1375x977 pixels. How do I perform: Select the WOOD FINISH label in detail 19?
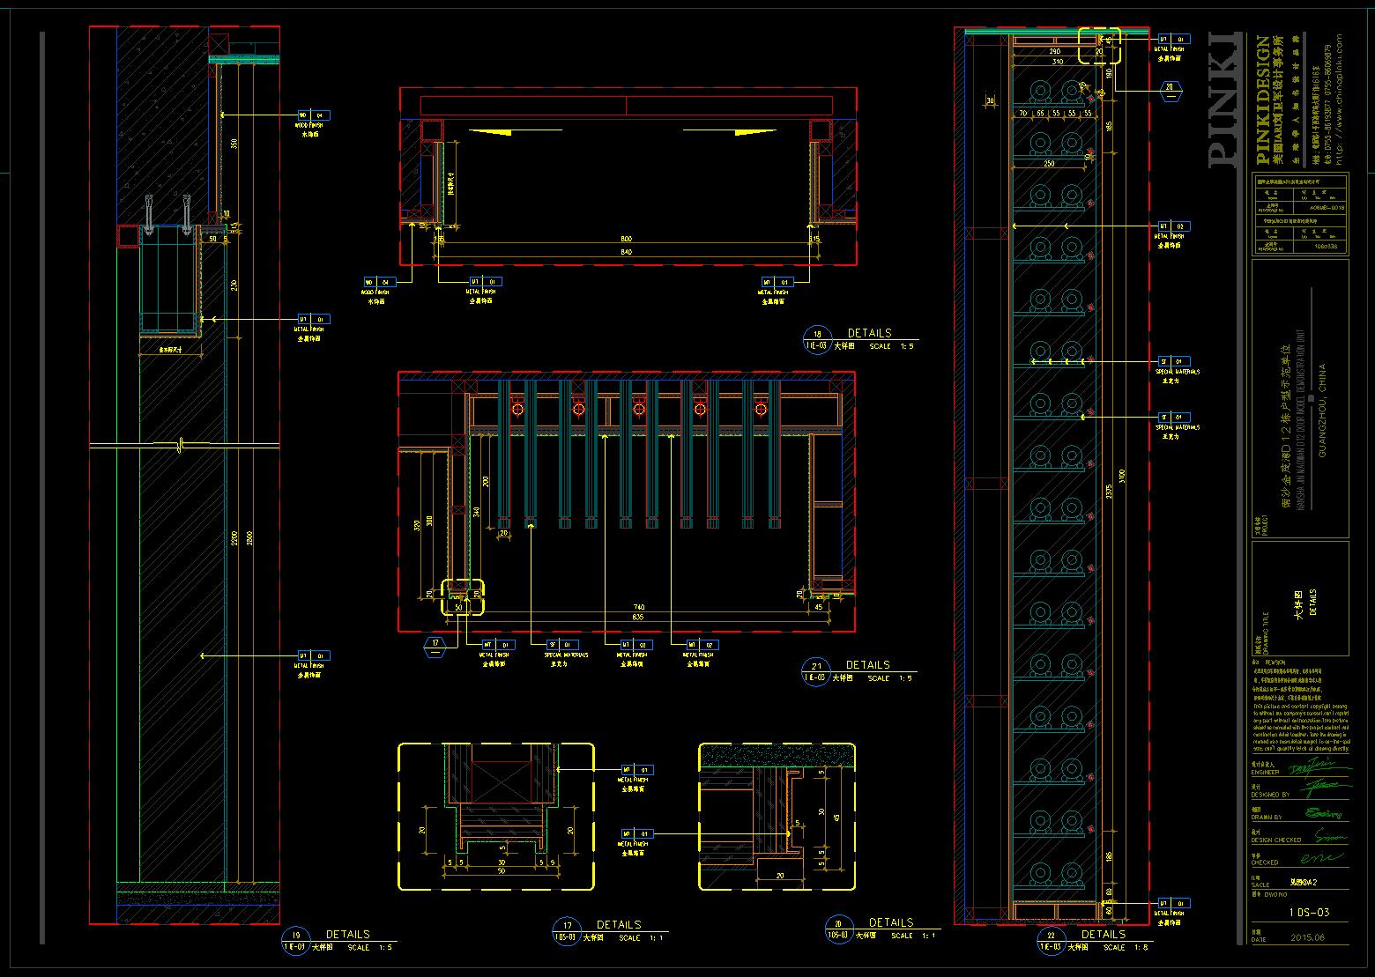click(308, 126)
